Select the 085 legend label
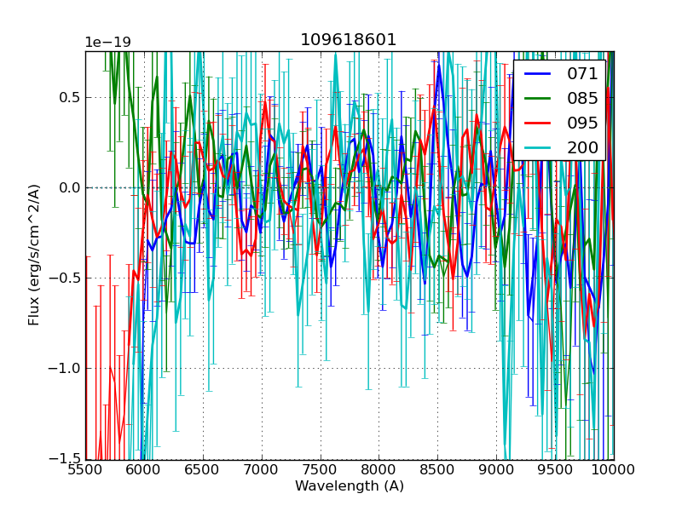 pyautogui.click(x=582, y=98)
